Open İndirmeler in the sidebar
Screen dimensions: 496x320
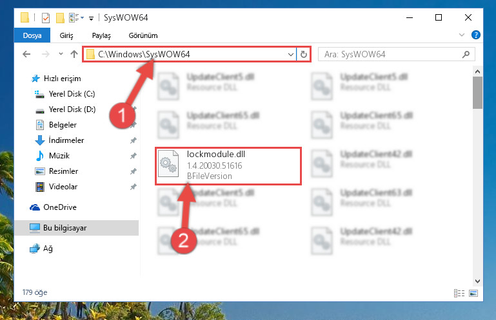pyautogui.click(x=66, y=140)
